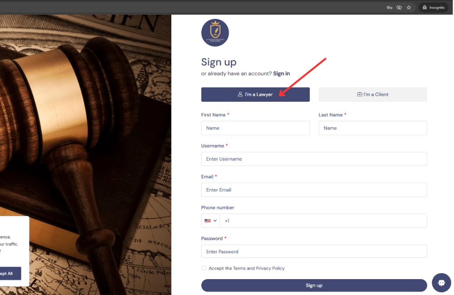The width and height of the screenshot is (454, 295).
Task: Focus the Enter Email field
Action: point(314,190)
